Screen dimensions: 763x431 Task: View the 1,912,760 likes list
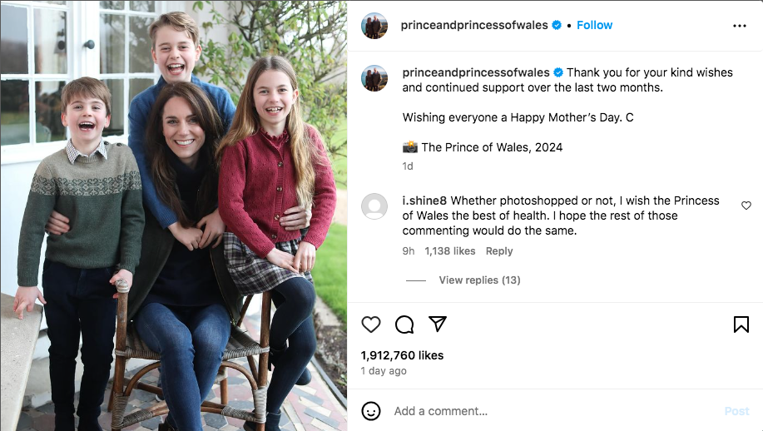[402, 355]
